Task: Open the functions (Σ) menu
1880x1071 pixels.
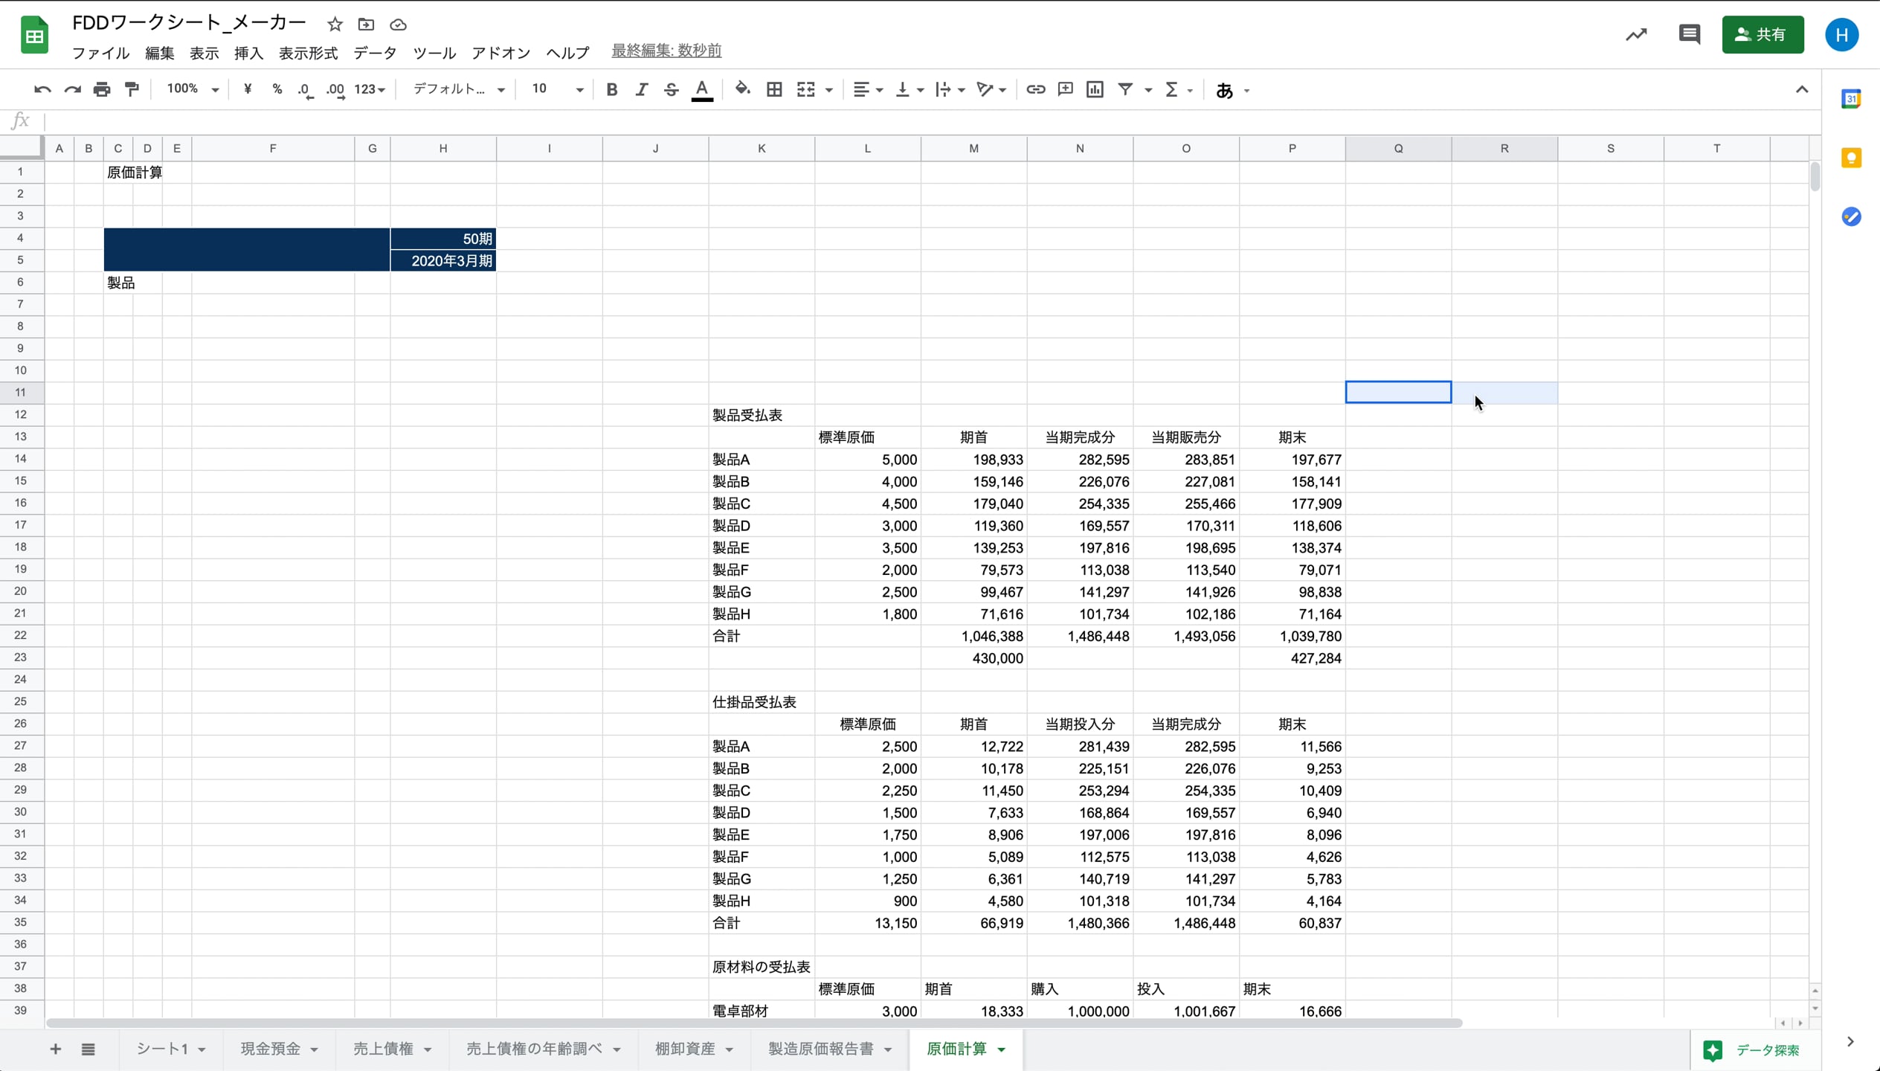Action: click(x=1174, y=89)
